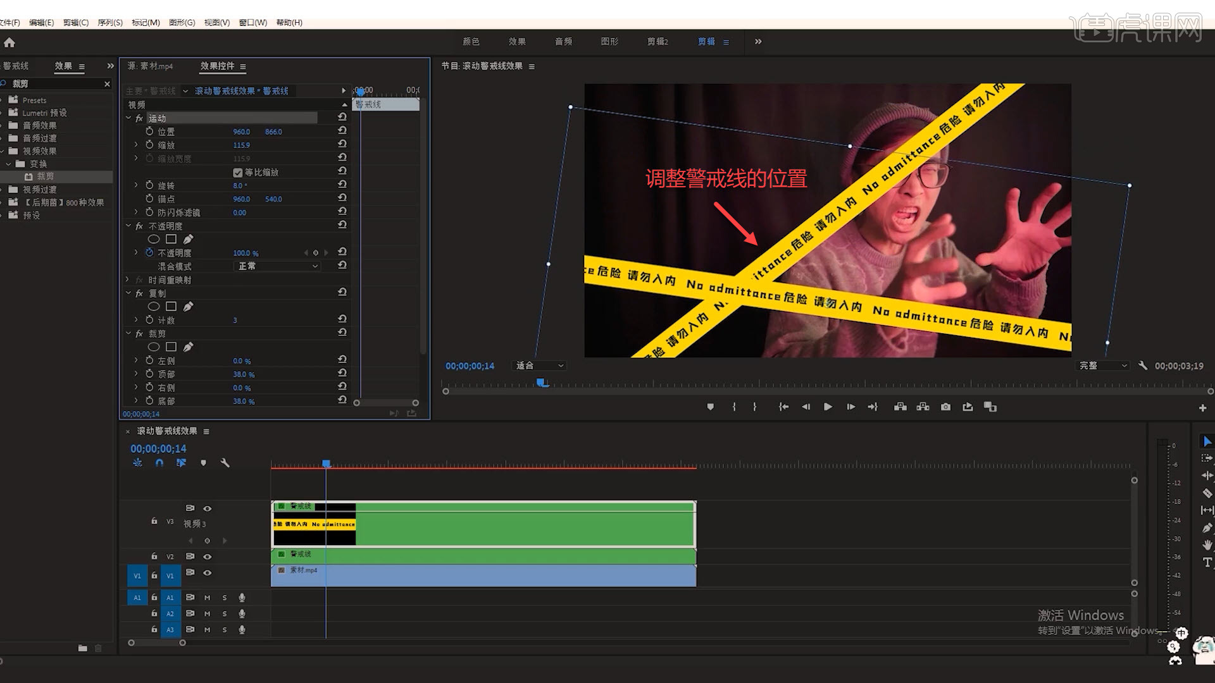Toggle animation stopwatch for 位置
Image resolution: width=1215 pixels, height=683 pixels.
coord(149,132)
